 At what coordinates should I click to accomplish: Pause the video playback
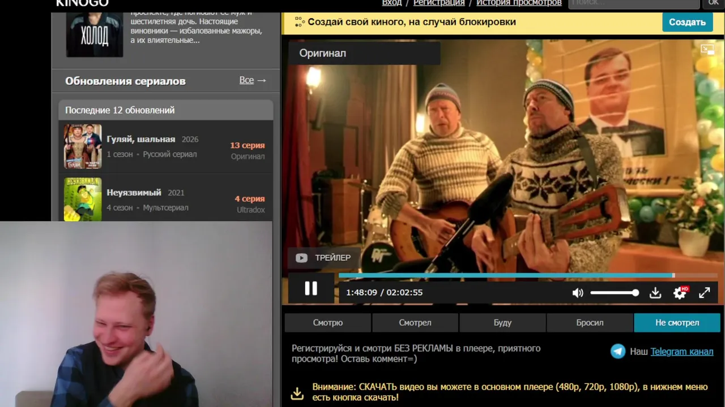coord(311,289)
